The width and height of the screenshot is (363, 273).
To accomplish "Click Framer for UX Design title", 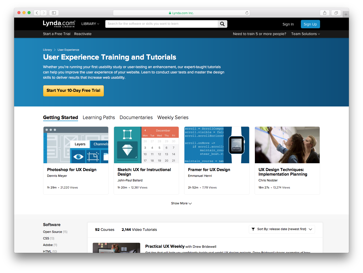I will tap(209, 170).
